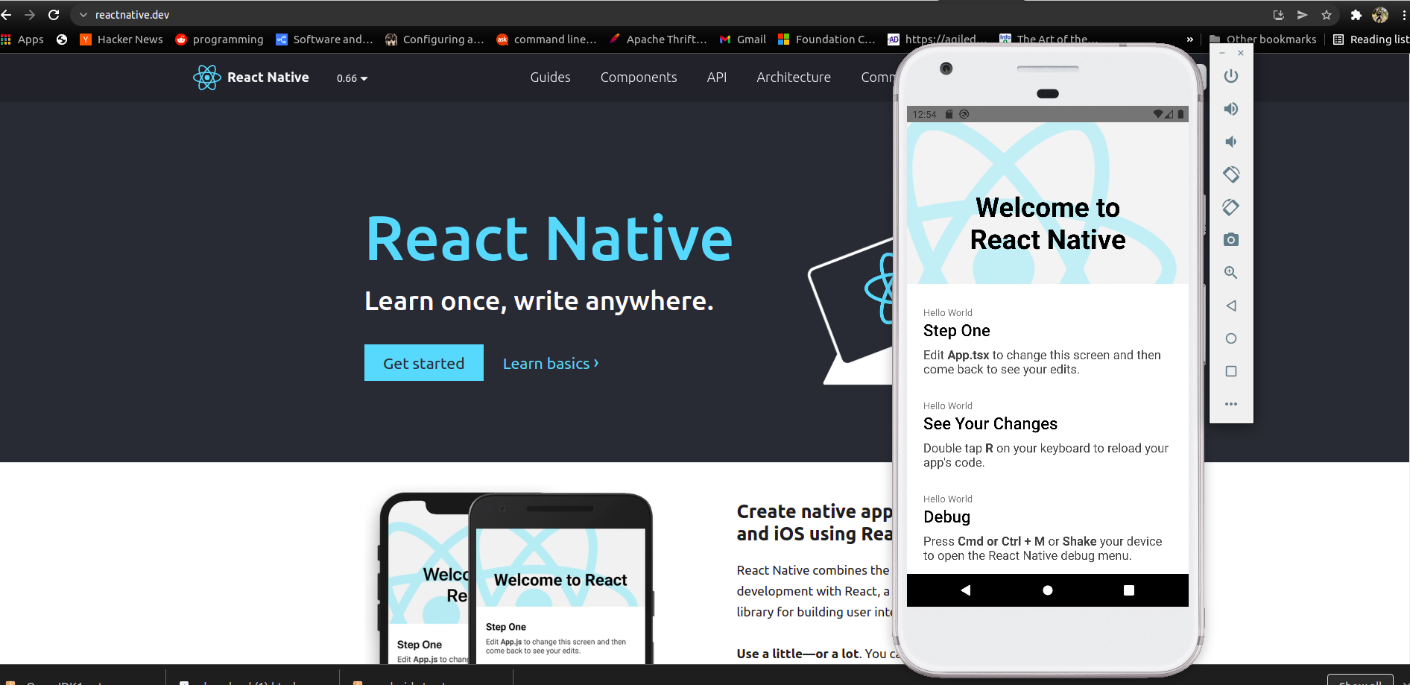This screenshot has height=685, width=1410.
Task: Close the emulator toolbar window
Action: [x=1241, y=53]
